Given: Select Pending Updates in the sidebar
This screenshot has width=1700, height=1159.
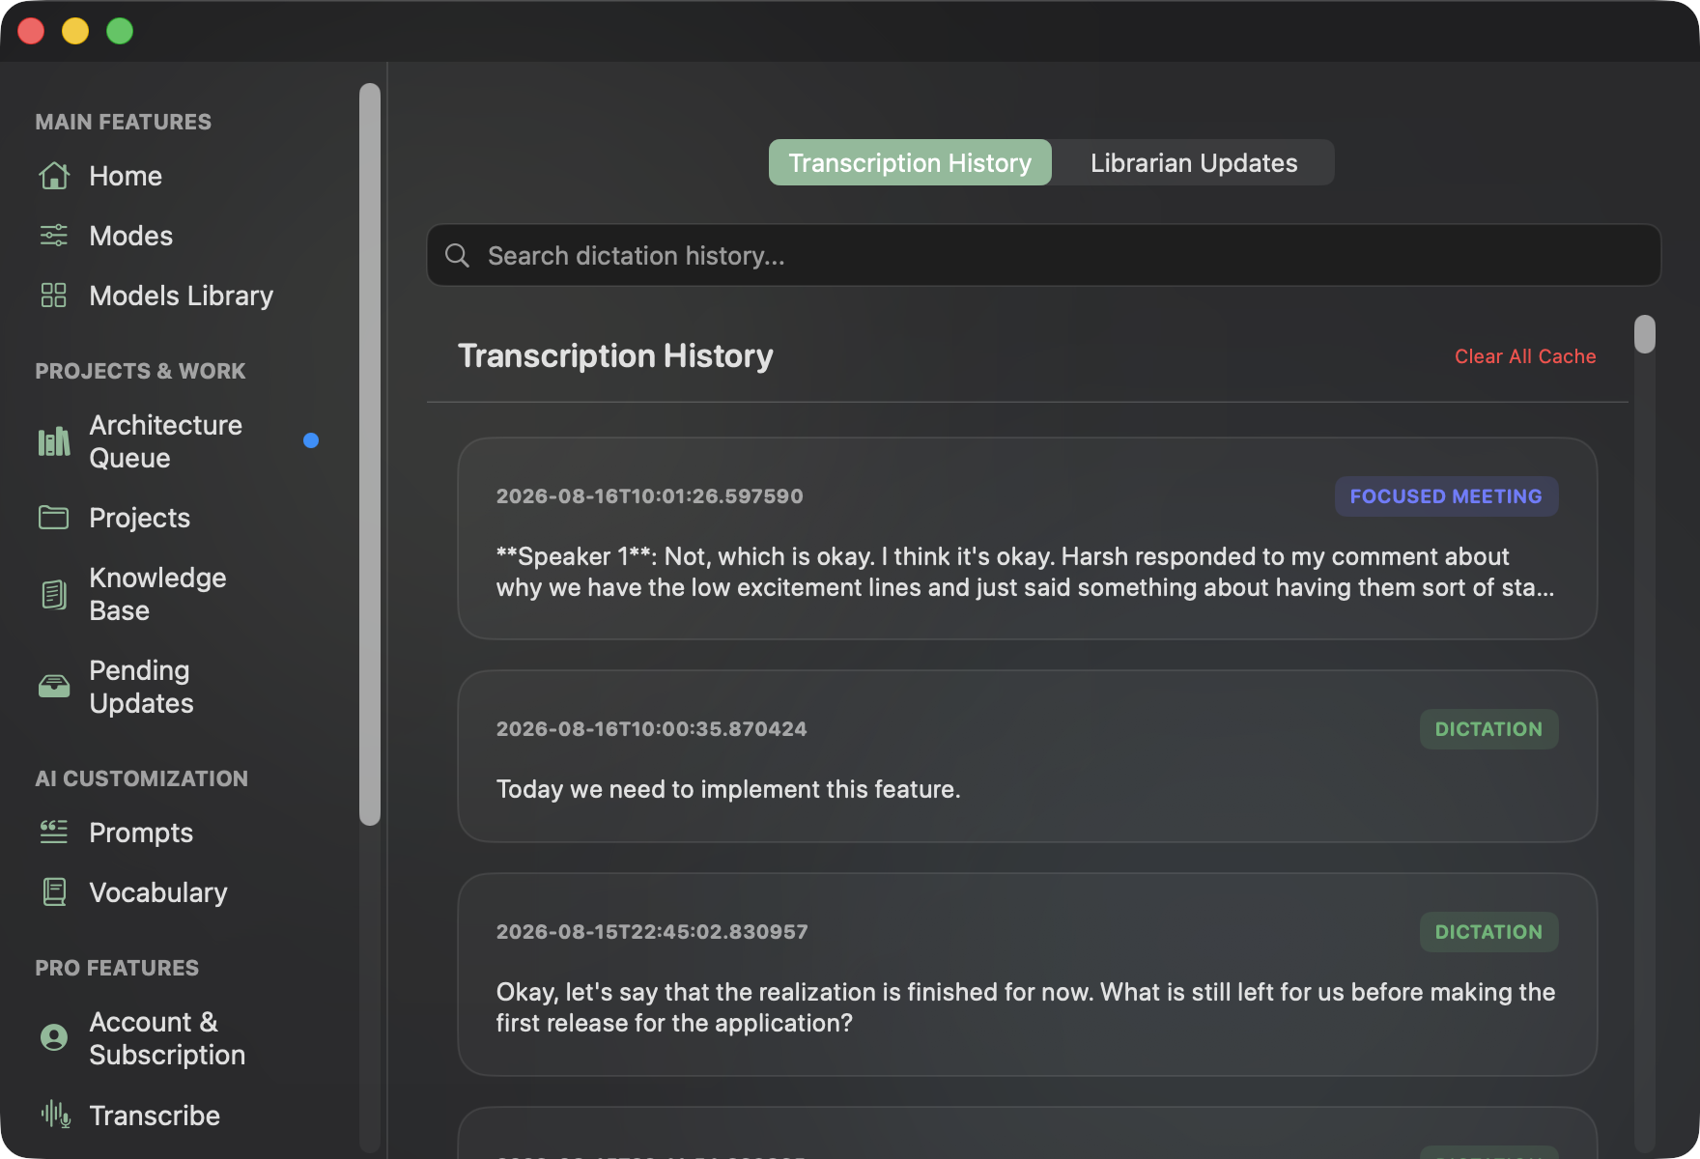Looking at the screenshot, I should coord(141,687).
